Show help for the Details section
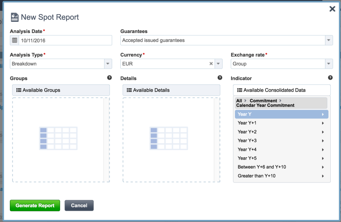 [x=220, y=78]
